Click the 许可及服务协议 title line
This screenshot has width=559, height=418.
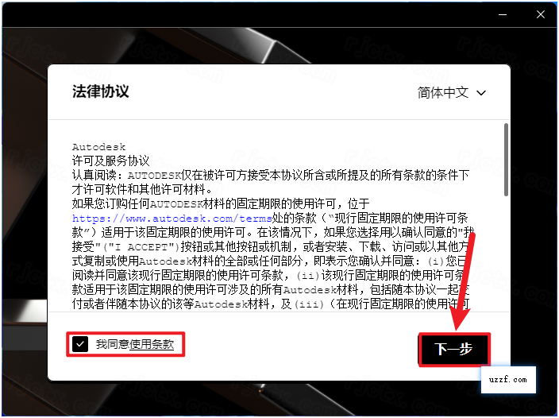click(110, 160)
